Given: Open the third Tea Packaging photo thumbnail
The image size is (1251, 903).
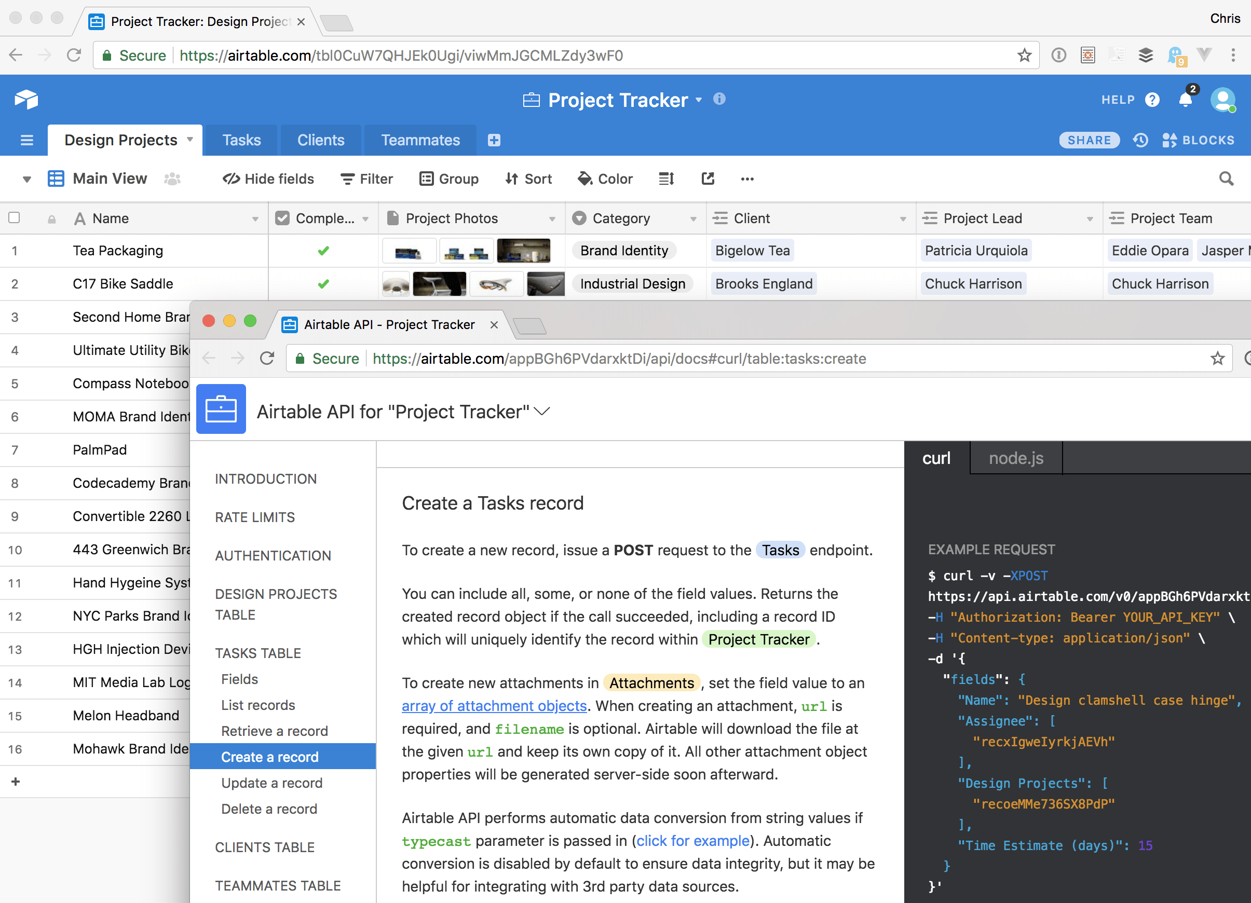Looking at the screenshot, I should point(523,251).
